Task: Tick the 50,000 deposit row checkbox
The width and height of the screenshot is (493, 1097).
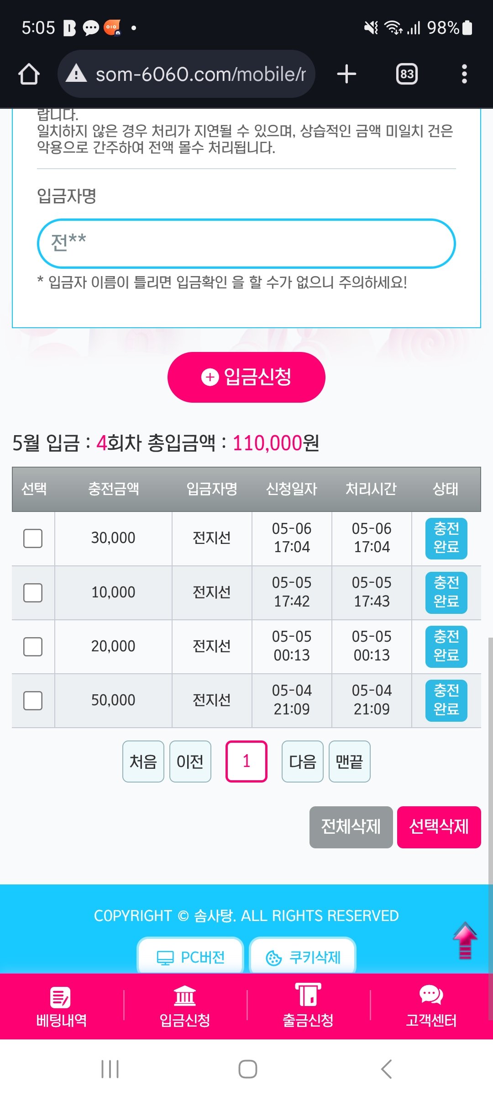Action: click(x=33, y=701)
